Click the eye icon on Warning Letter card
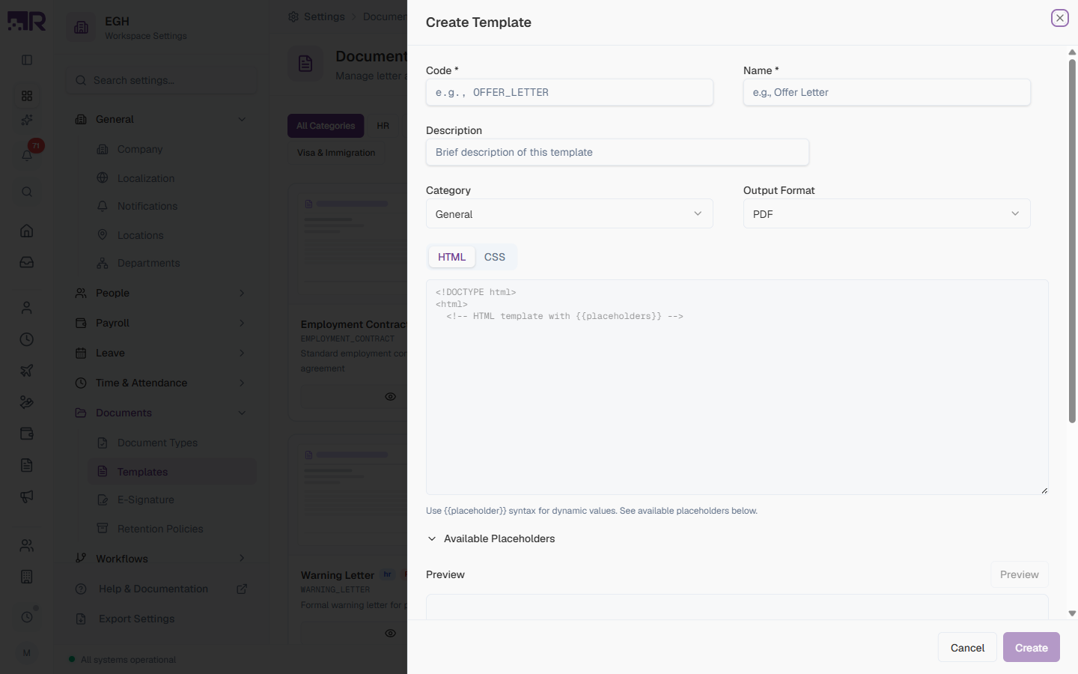 coord(390,633)
